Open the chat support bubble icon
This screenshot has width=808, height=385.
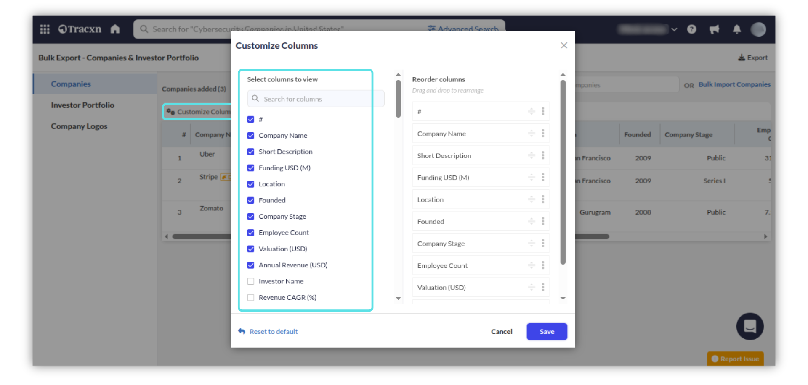tap(750, 326)
